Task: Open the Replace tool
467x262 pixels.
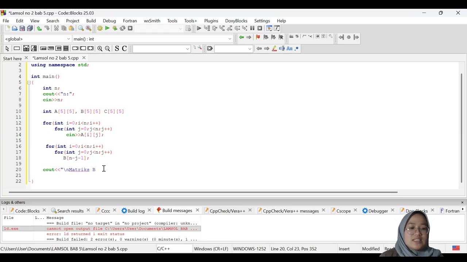Action: coord(89,28)
